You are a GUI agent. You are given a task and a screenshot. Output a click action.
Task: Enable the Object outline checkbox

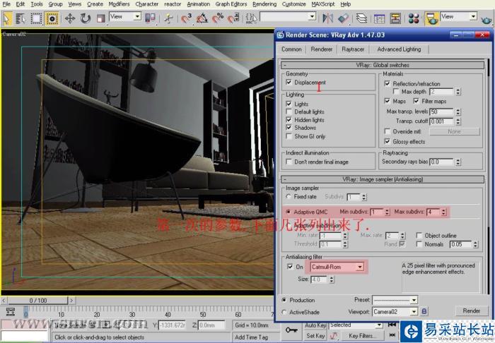click(419, 235)
